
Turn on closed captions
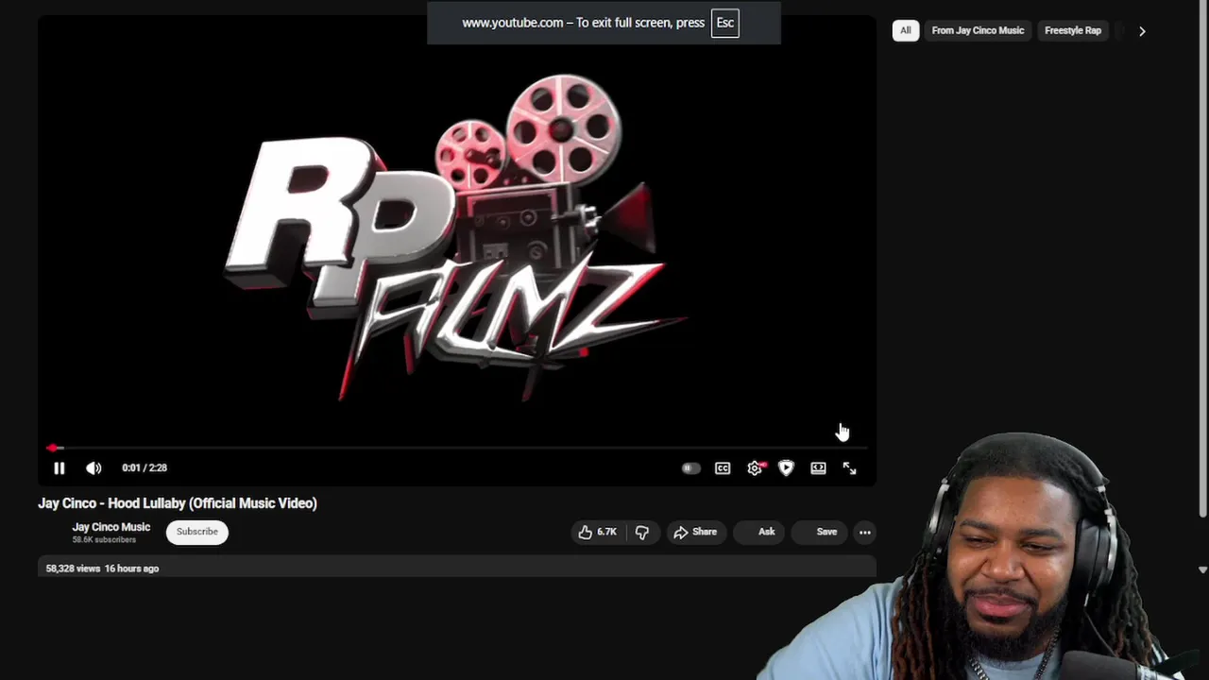[723, 468]
